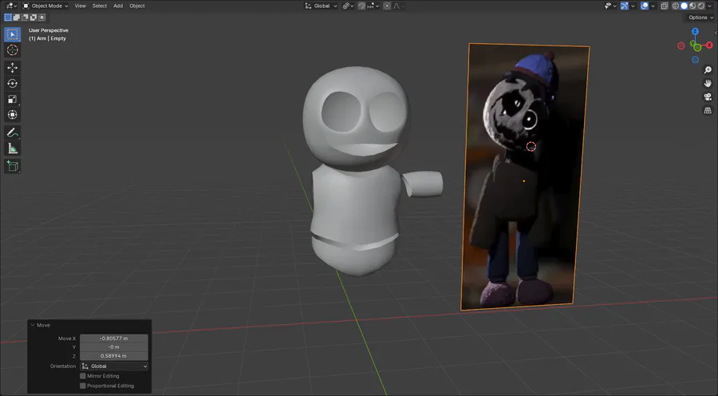
Task: Set selection mode to invert
Action: point(34,18)
